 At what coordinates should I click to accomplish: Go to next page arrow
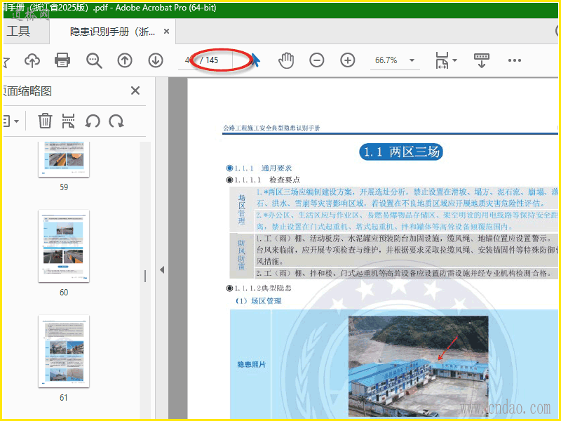156,60
